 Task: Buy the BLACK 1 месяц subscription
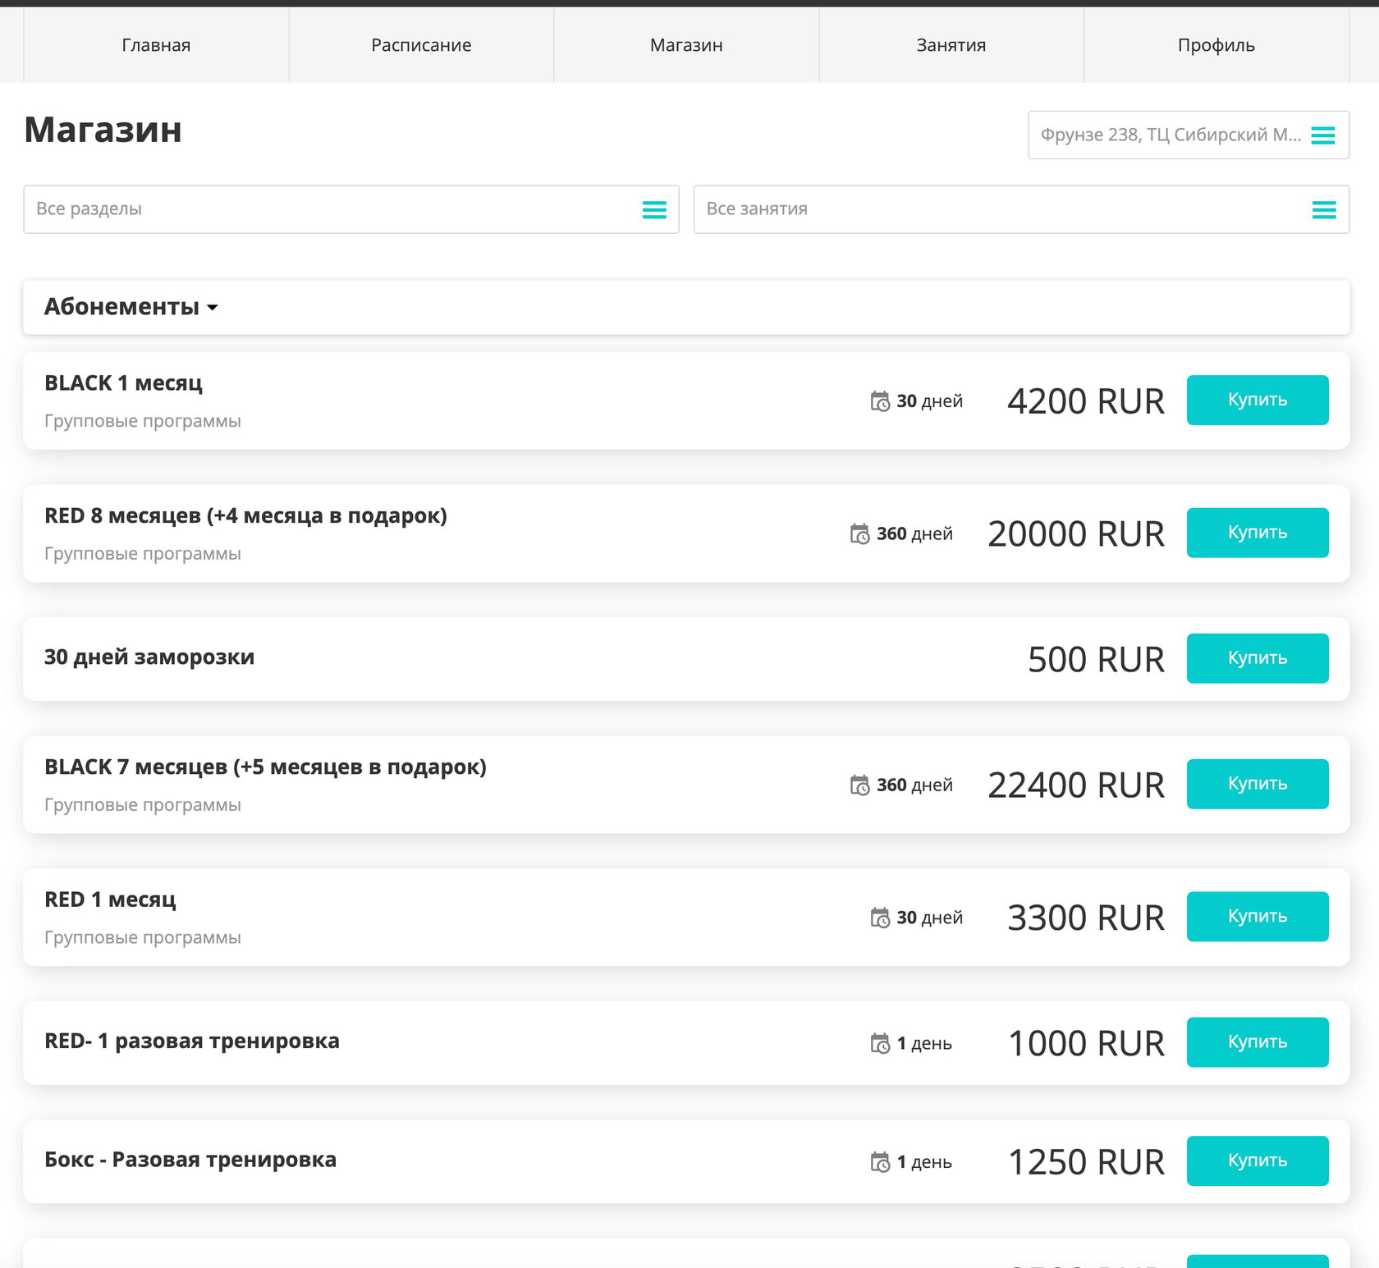coord(1257,400)
